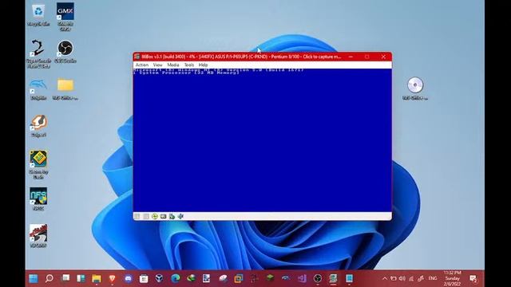The image size is (511, 287).
Task: Minimize the 86Box window
Action: coord(351,57)
